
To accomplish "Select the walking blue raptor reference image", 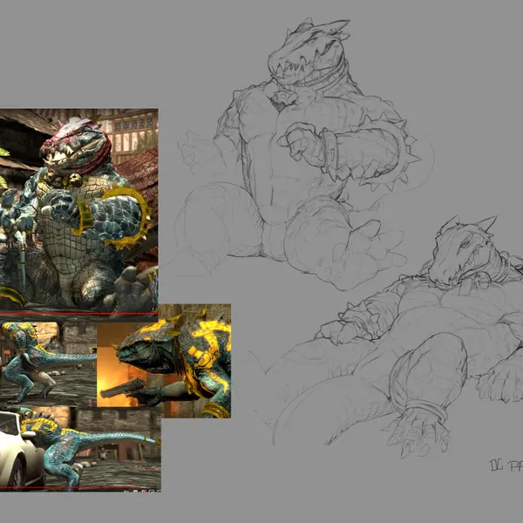I will coord(48,363).
